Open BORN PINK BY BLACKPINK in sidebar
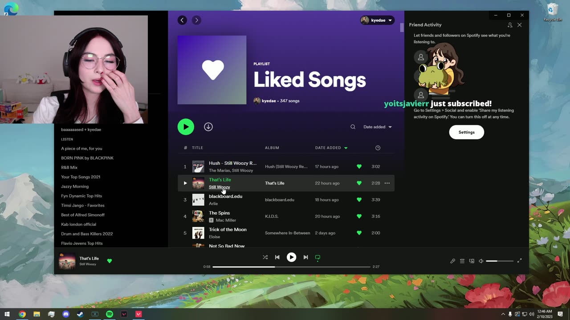This screenshot has width=570, height=320. [87, 158]
